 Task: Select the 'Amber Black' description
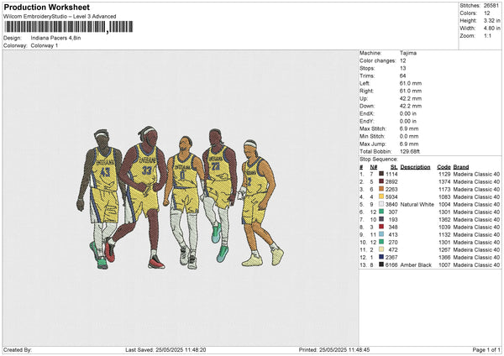pyautogui.click(x=416, y=264)
